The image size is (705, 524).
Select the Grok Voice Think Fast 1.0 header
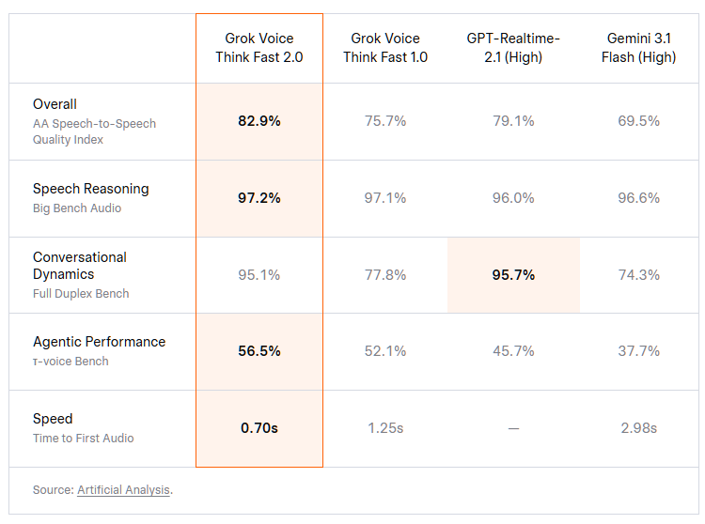(x=385, y=48)
